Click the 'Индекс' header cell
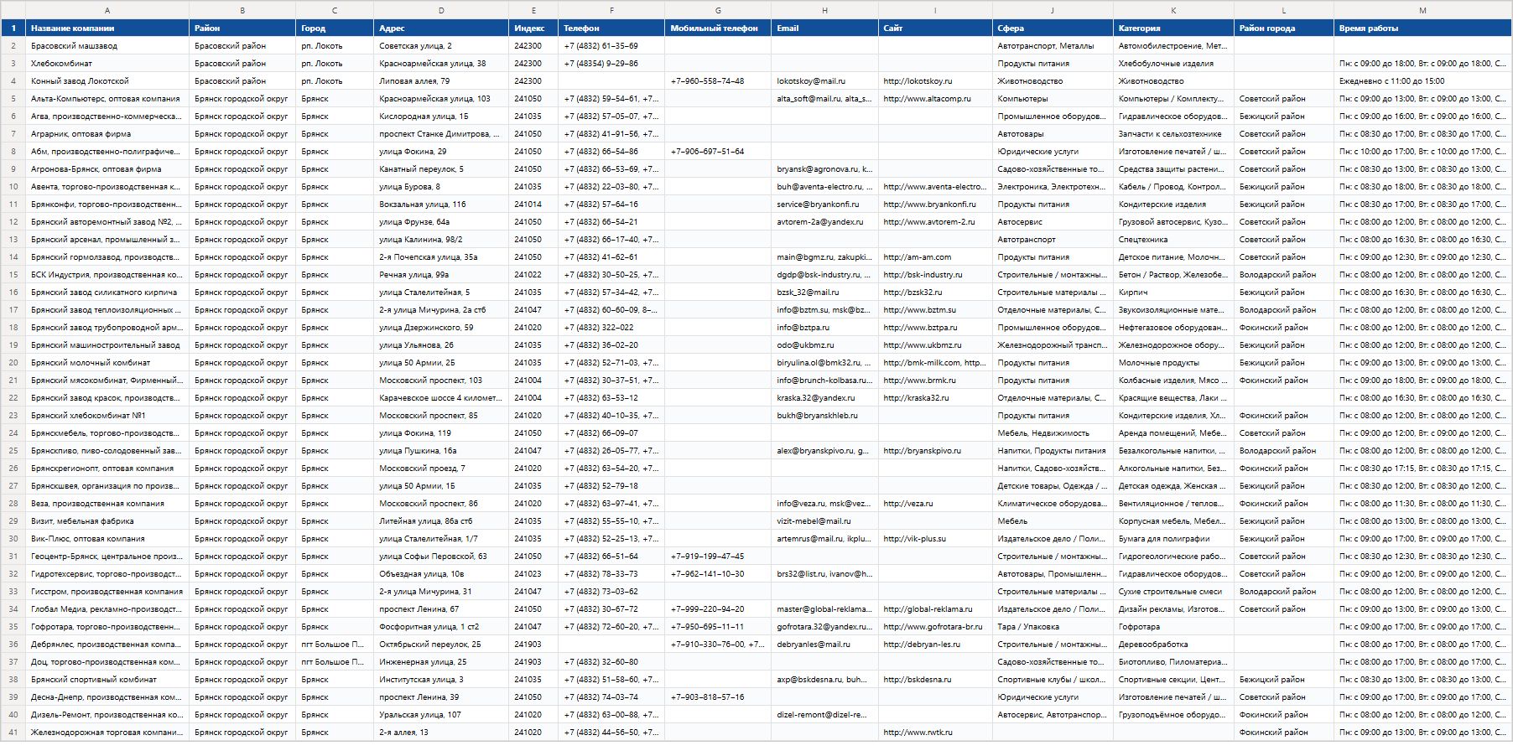Image resolution: width=1513 pixels, height=756 pixels. (533, 28)
